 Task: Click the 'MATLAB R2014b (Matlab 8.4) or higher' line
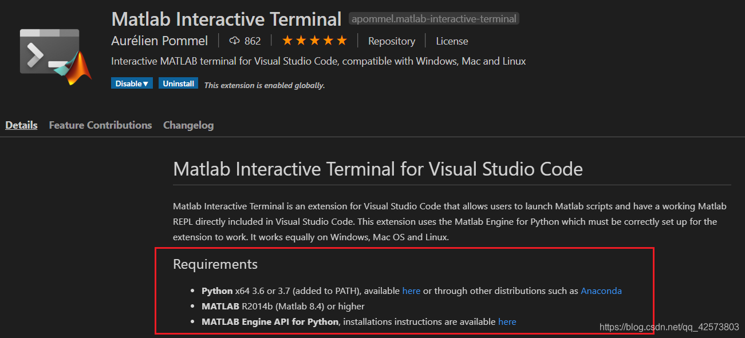click(283, 306)
